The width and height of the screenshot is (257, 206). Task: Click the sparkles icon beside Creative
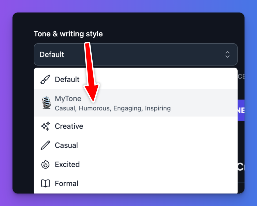(45, 126)
